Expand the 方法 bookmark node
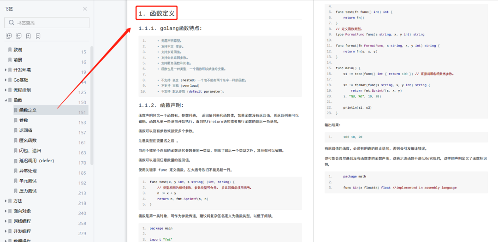This screenshot has width=498, height=242. (6, 201)
